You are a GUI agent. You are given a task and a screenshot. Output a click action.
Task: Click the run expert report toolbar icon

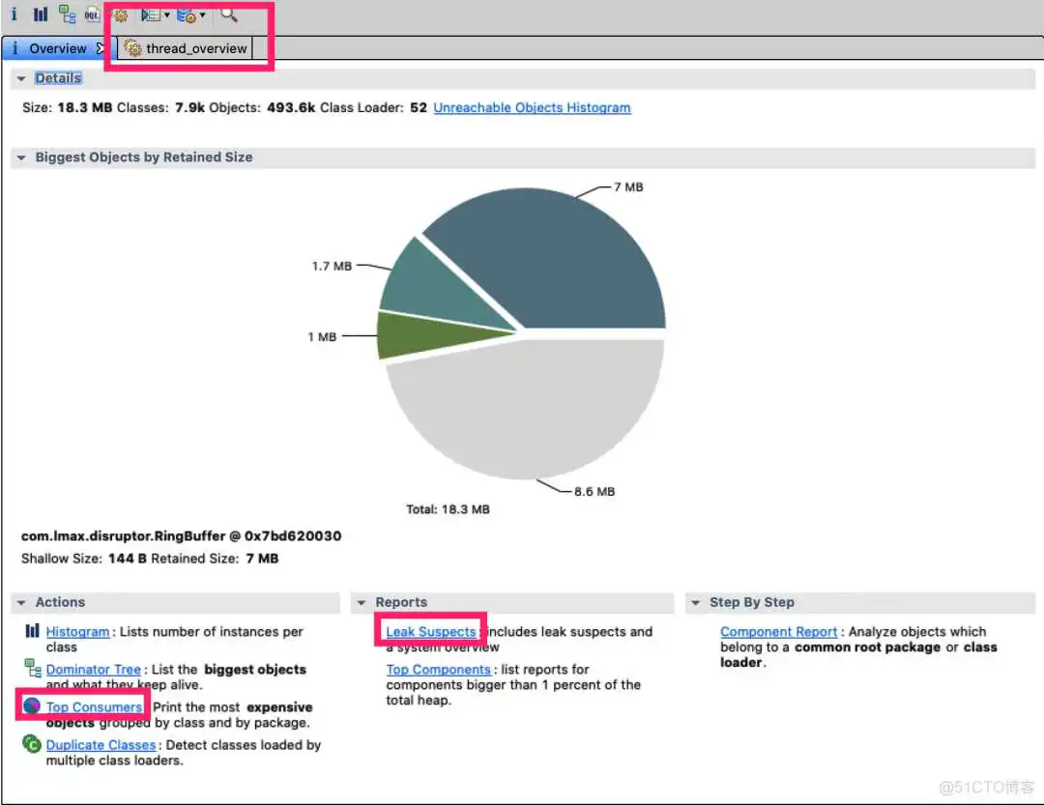(x=150, y=14)
